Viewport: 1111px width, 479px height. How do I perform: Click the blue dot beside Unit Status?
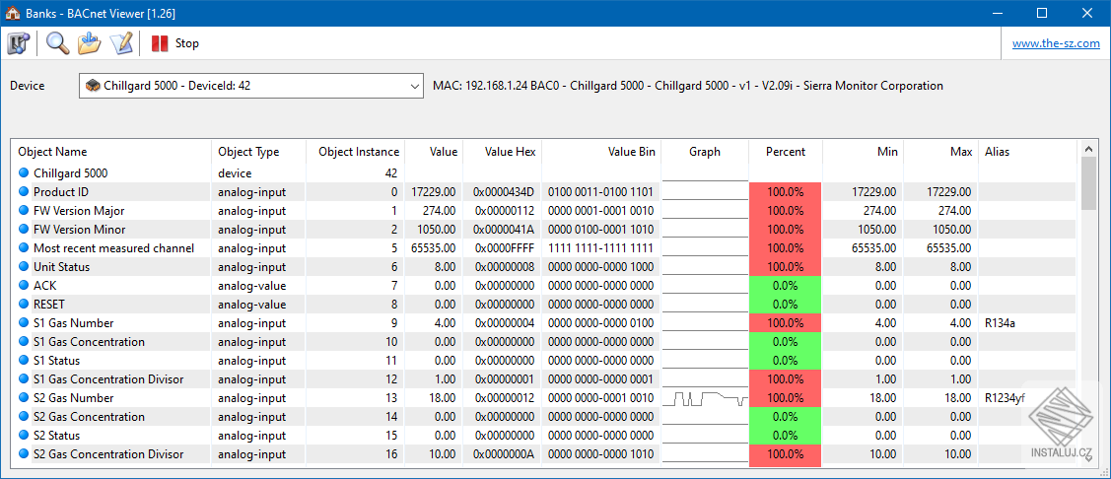24,266
